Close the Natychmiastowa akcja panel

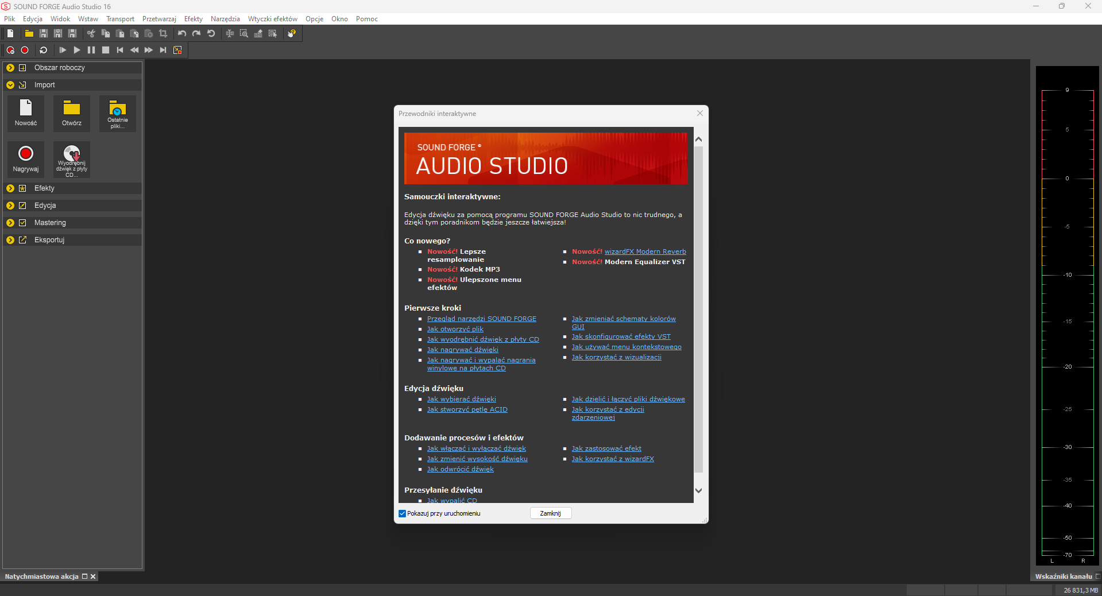(93, 576)
